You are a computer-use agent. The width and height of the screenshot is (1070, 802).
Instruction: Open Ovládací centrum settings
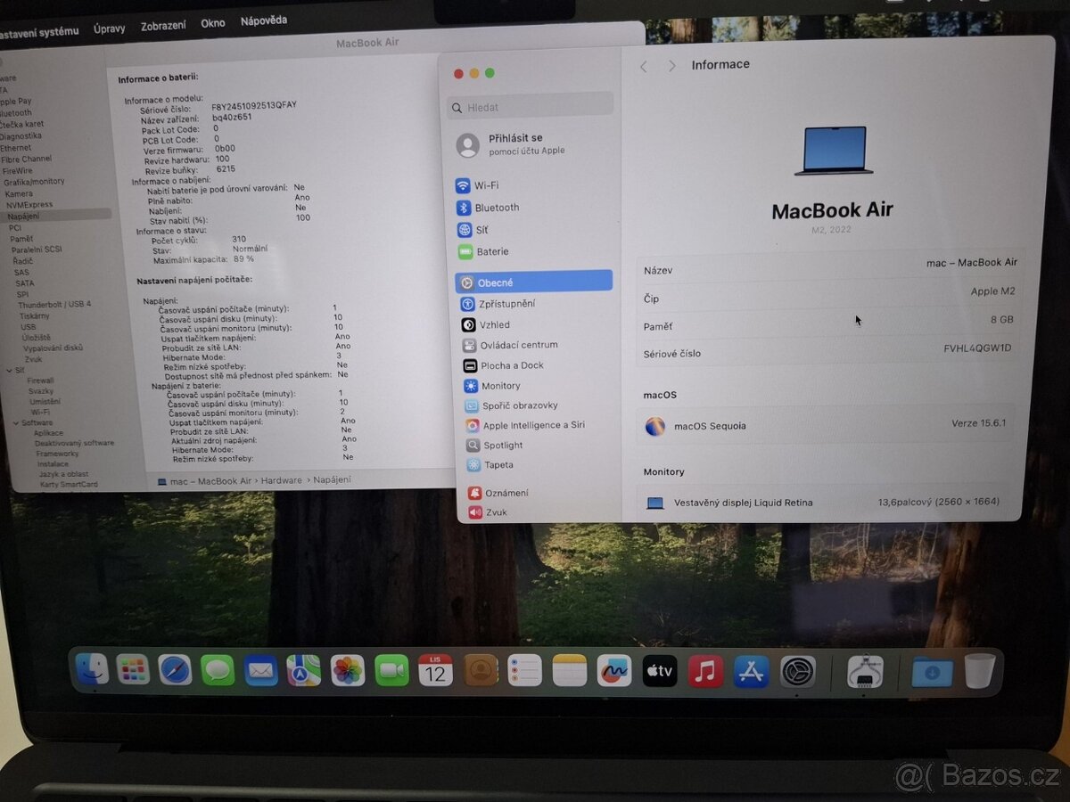click(514, 345)
